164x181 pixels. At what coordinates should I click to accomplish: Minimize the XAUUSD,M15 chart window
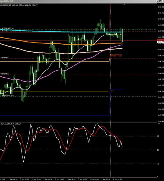point(158,1)
